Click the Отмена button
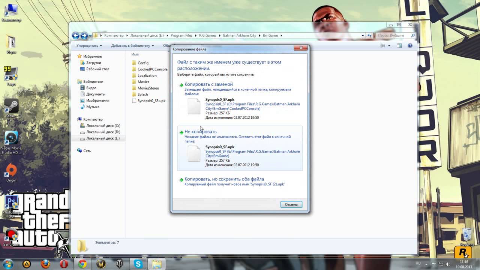This screenshot has width=480, height=270. click(291, 204)
